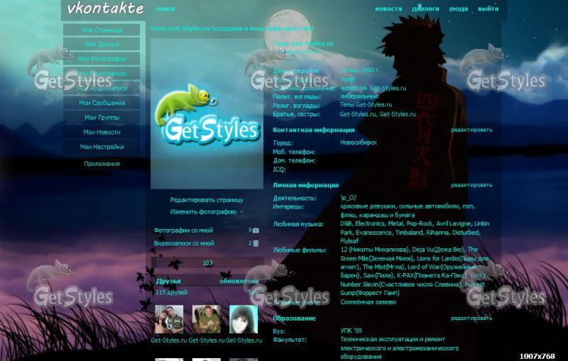
Task: Click Личная информация section heading
Action: [x=305, y=185]
